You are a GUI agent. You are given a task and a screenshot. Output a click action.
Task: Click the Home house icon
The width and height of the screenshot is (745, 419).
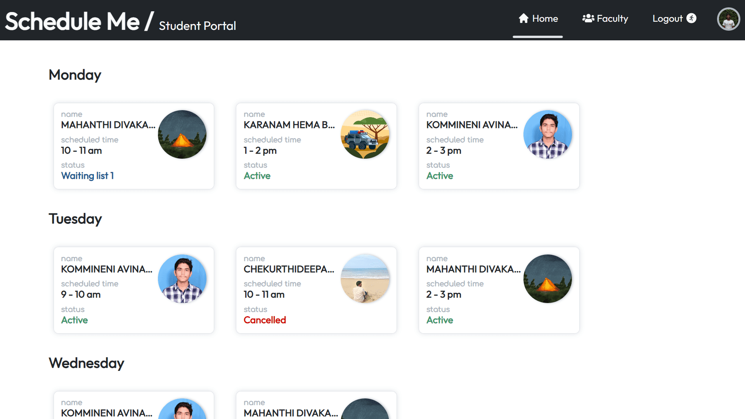(x=523, y=18)
